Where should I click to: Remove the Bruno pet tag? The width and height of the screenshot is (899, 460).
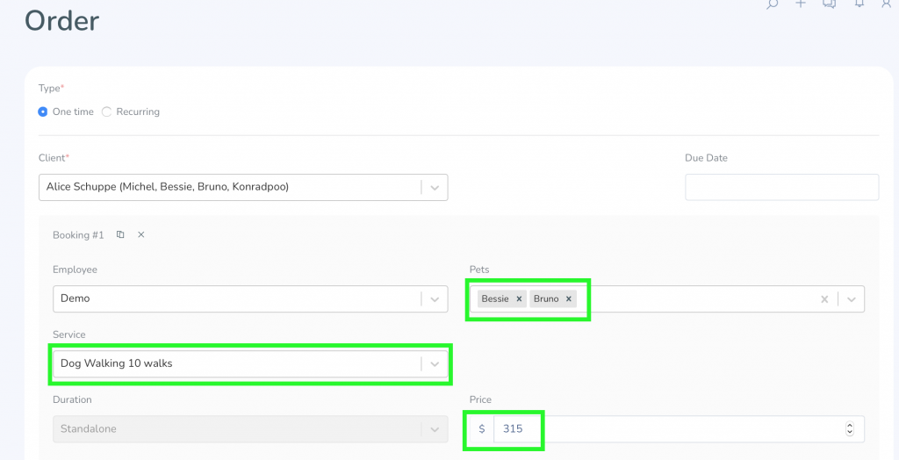point(568,298)
